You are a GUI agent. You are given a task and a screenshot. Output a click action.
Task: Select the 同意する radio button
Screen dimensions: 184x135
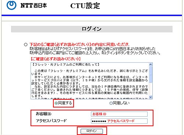(56, 103)
